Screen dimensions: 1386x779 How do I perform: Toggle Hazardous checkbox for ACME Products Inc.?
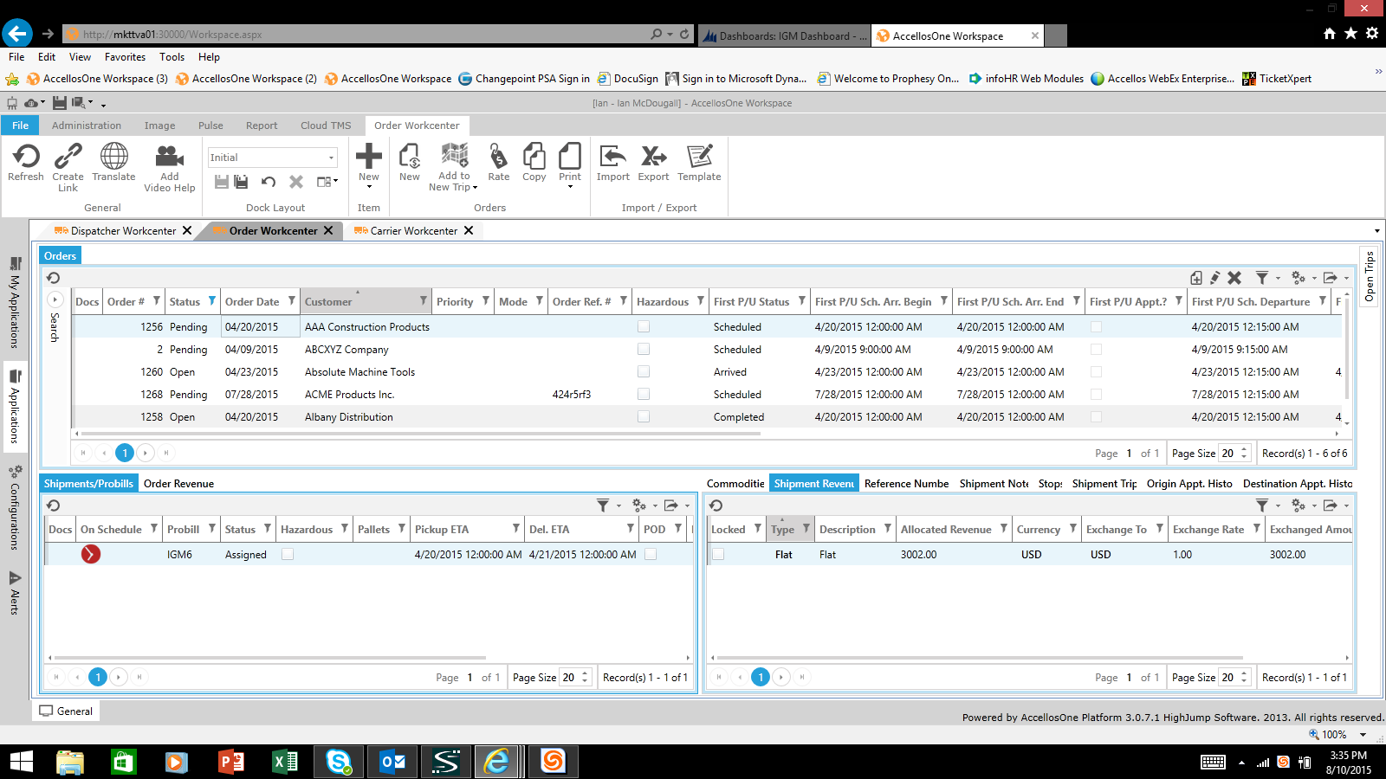pos(644,394)
